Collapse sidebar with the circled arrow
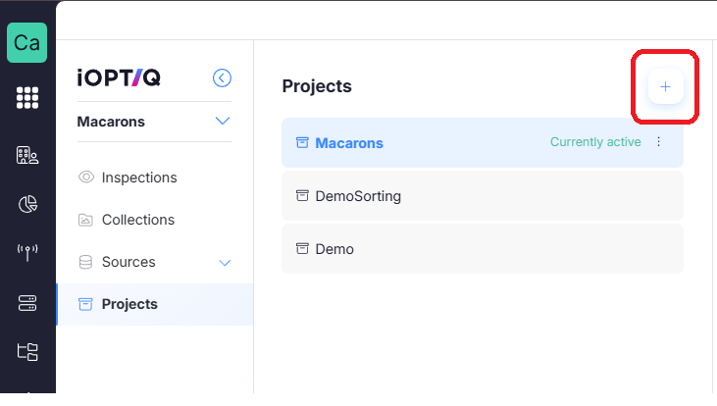717x406 pixels. 222,77
